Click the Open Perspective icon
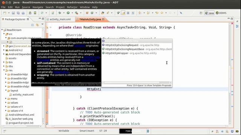The height and width of the screenshot is (135, 241). pos(201,13)
